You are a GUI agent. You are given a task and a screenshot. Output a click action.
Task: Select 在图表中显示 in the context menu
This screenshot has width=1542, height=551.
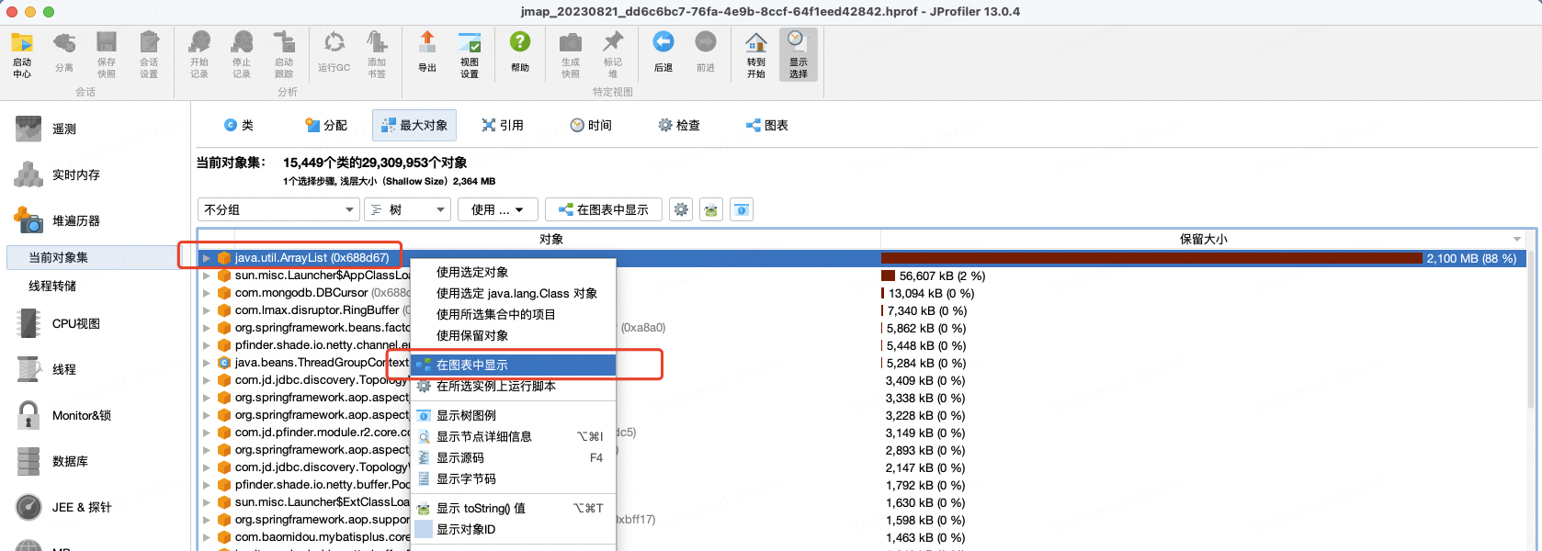[x=471, y=365]
